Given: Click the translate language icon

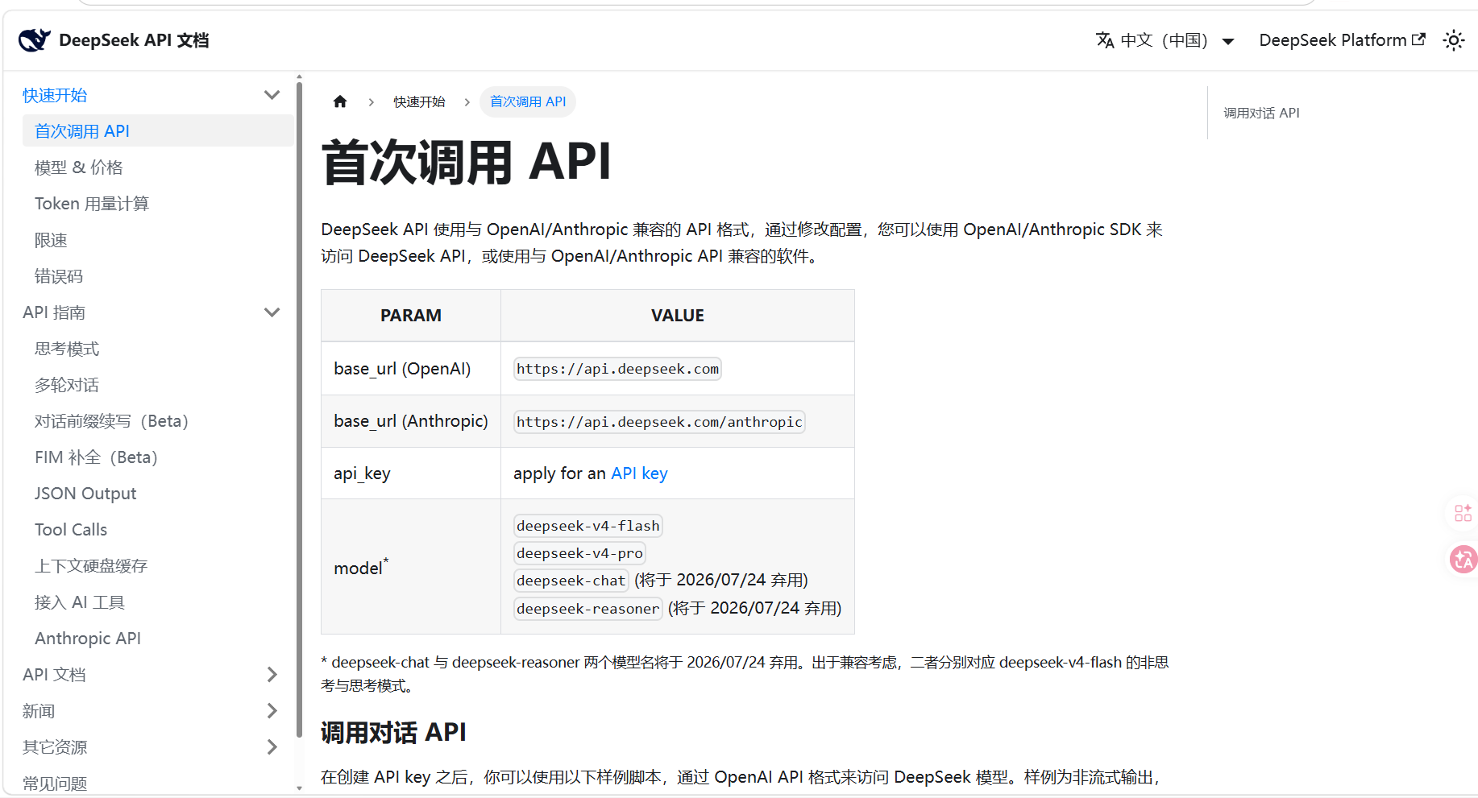Looking at the screenshot, I should click(x=1105, y=40).
